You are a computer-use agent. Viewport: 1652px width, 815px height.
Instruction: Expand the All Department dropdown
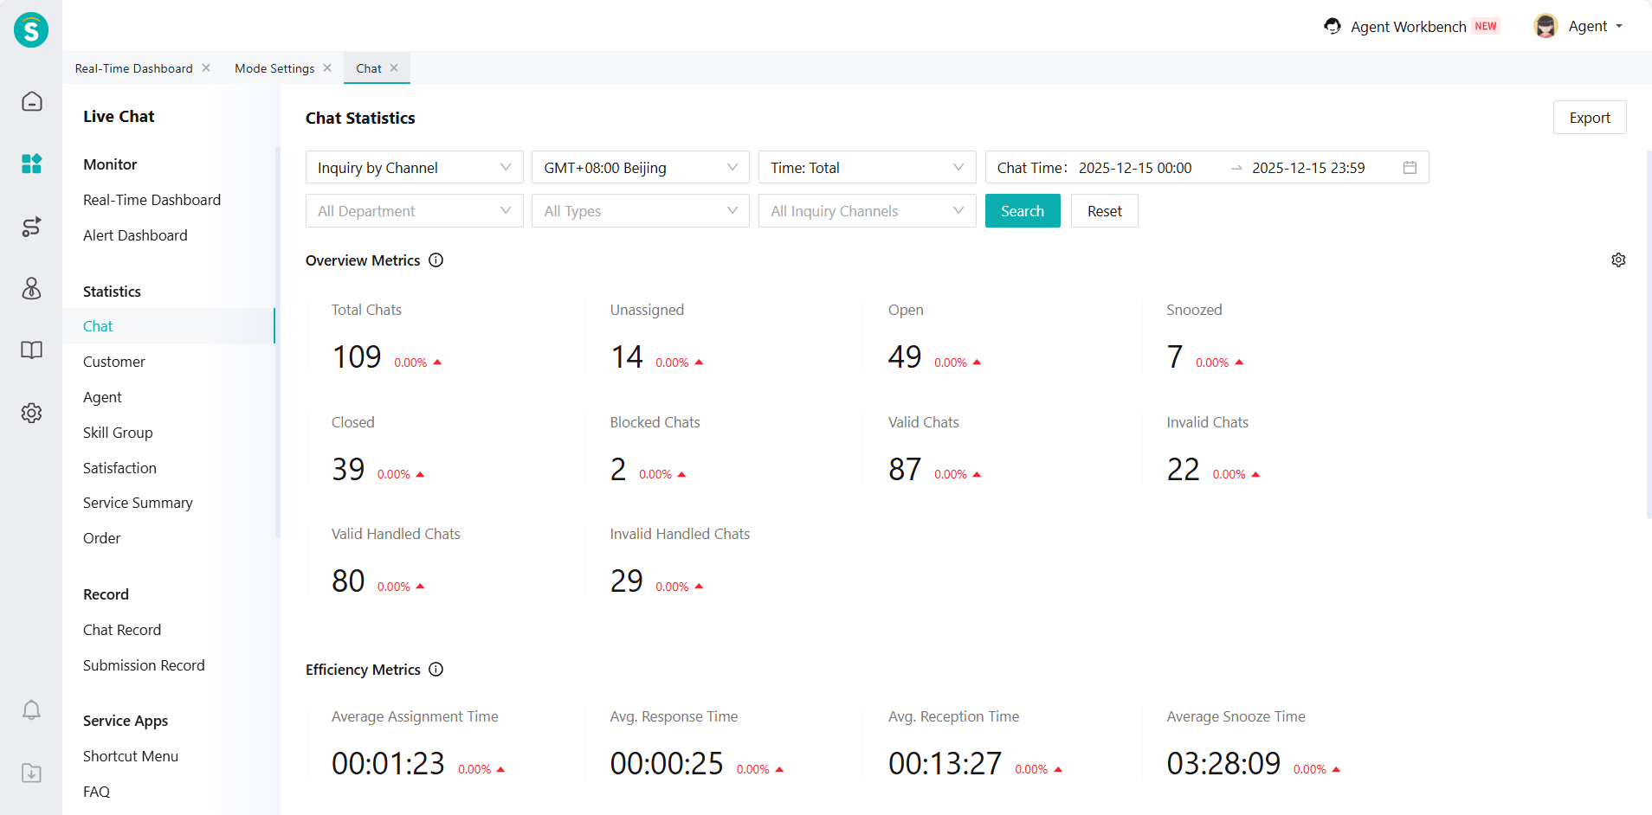click(x=414, y=211)
